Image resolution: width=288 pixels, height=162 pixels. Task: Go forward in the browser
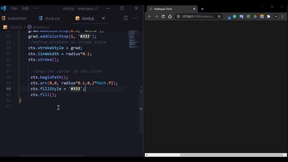(x=156, y=17)
